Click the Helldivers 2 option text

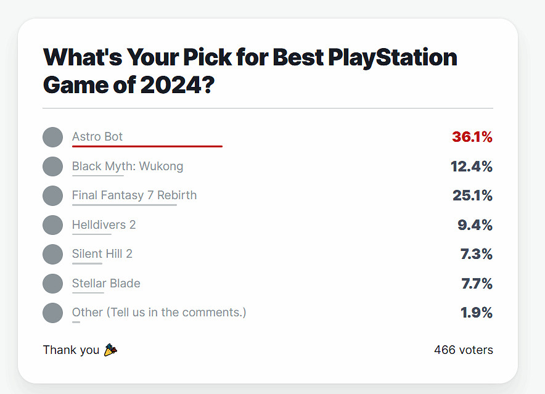104,225
